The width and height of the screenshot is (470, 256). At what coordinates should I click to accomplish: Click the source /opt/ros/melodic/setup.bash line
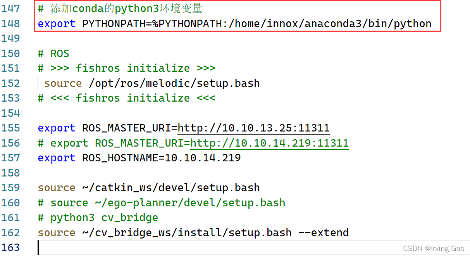pos(151,83)
